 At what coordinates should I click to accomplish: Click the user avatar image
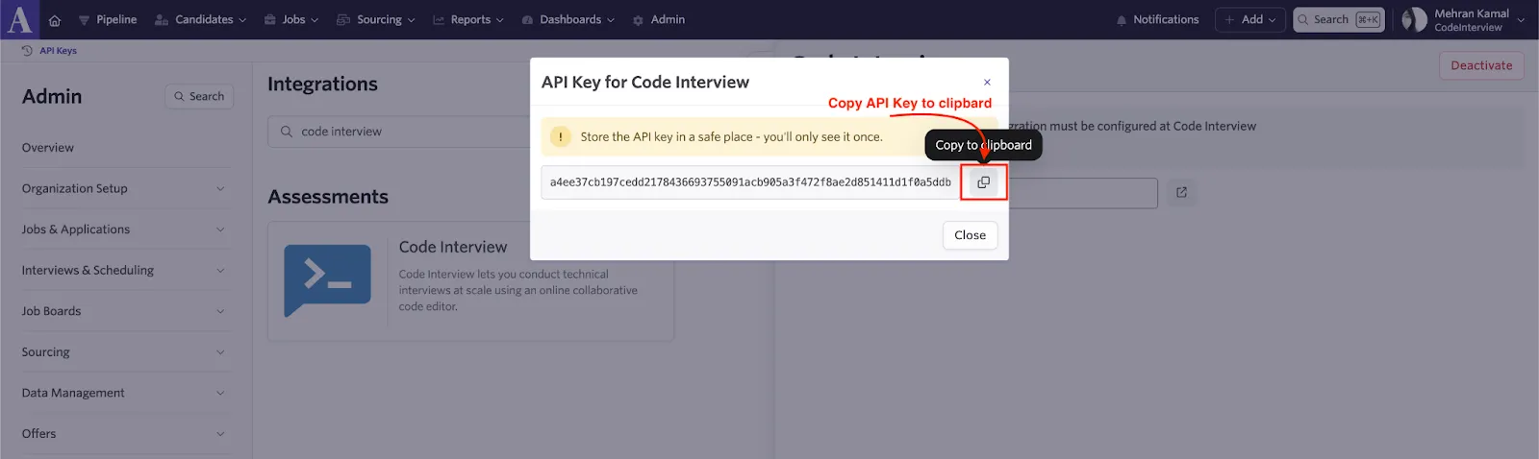1414,20
